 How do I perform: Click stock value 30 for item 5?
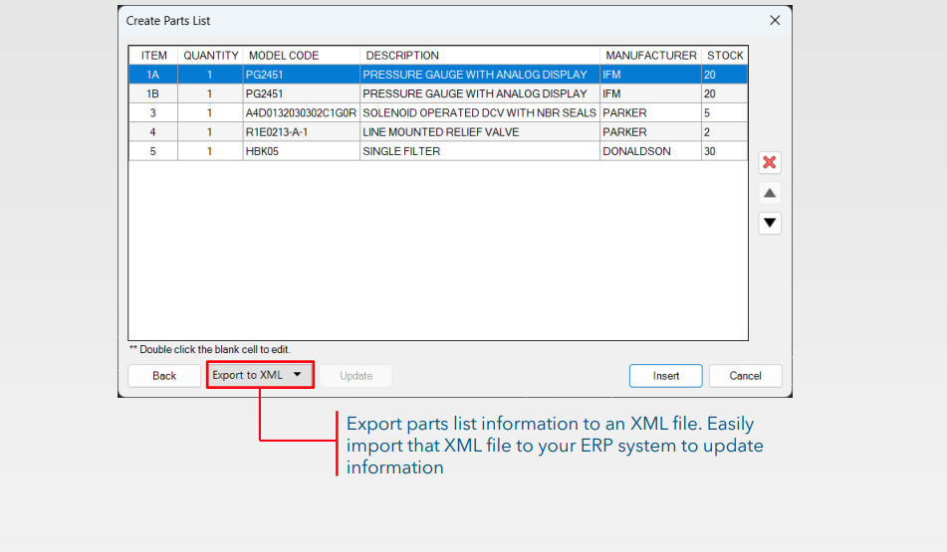[725, 151]
